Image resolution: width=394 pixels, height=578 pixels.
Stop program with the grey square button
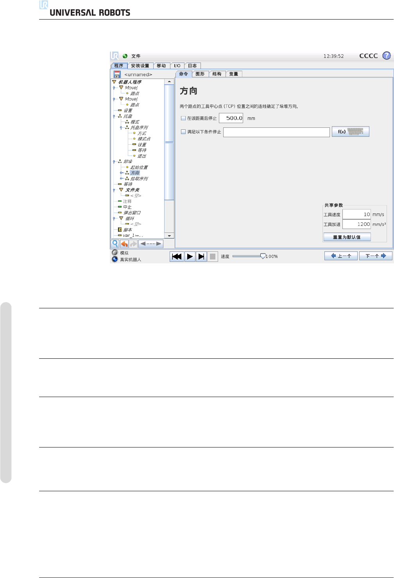(213, 256)
